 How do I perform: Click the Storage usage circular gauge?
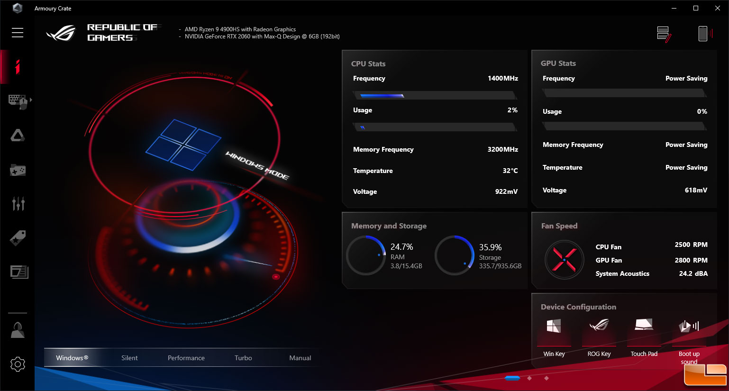coord(455,255)
